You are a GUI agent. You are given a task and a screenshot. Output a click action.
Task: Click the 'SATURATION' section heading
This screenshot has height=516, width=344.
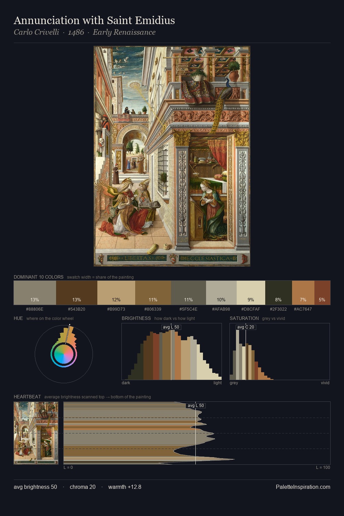click(244, 318)
